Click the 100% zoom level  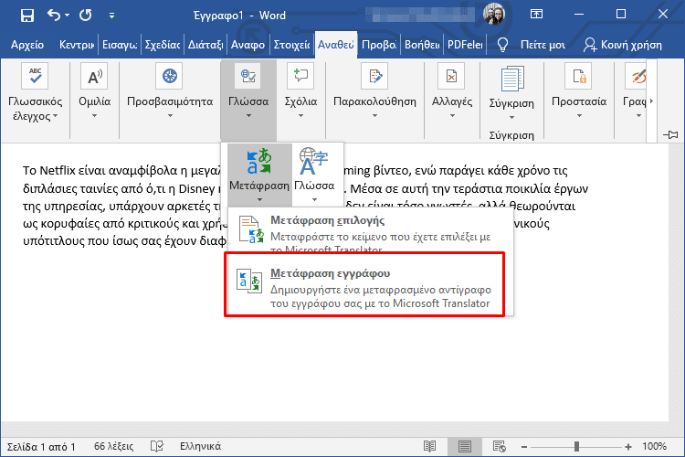[x=654, y=447]
